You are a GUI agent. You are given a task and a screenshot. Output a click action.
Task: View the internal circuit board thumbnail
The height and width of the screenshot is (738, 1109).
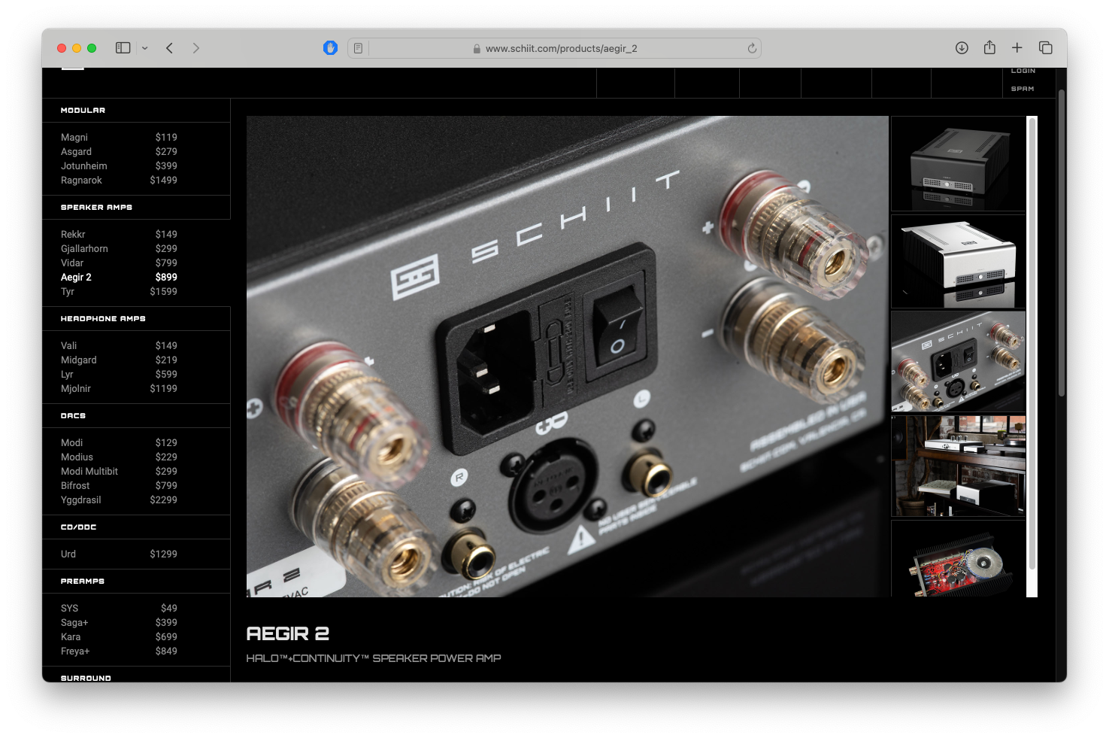pos(959,559)
